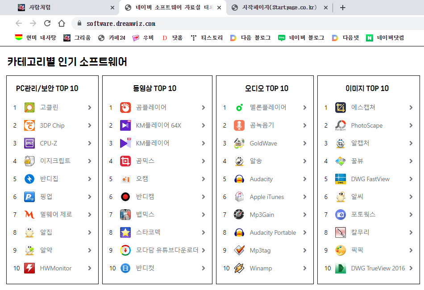
Task: Open the chevron next to 알약
Action: pos(90,250)
